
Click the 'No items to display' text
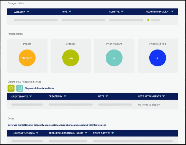149,105
